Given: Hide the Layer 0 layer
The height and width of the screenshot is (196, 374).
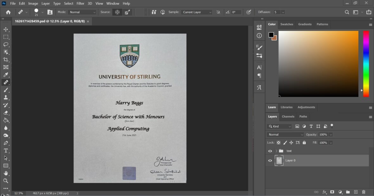Looking at the screenshot, I should (270, 160).
